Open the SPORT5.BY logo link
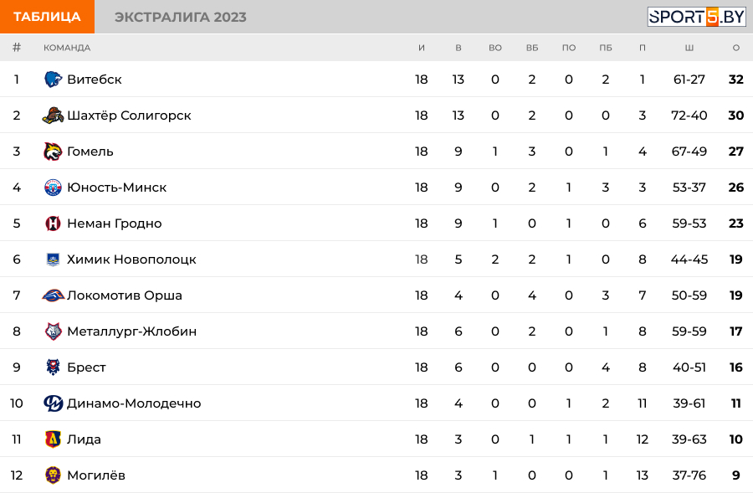The height and width of the screenshot is (493, 753). [696, 17]
